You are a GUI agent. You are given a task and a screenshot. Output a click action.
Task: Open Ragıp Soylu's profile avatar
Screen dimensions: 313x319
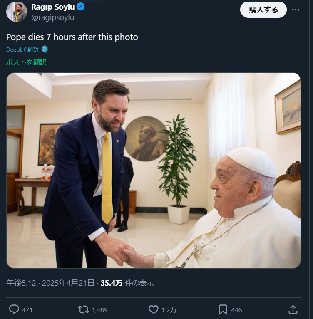17,12
